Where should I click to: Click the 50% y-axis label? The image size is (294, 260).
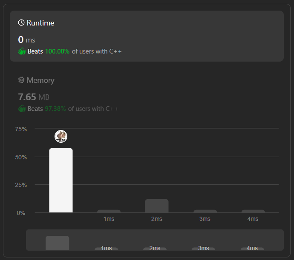21,157
